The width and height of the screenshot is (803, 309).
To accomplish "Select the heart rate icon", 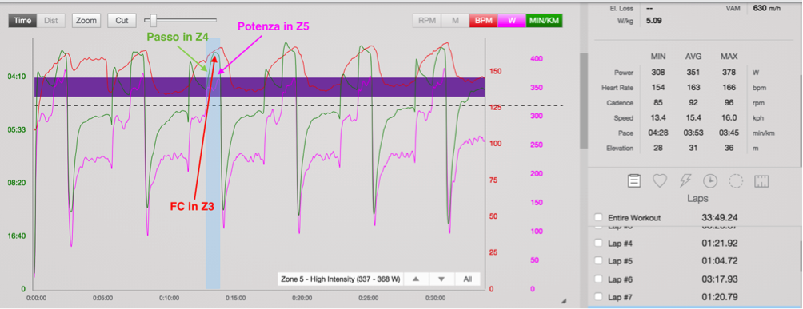I will [660, 181].
